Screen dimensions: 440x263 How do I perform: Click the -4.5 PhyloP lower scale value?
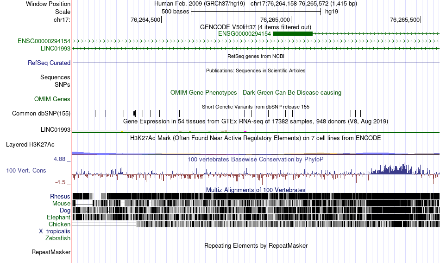(60, 182)
